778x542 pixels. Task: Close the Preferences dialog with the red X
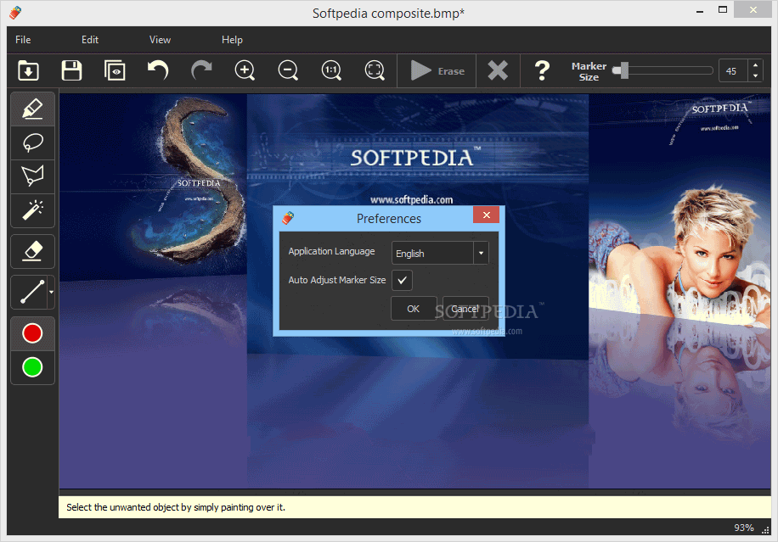pyautogui.click(x=486, y=215)
